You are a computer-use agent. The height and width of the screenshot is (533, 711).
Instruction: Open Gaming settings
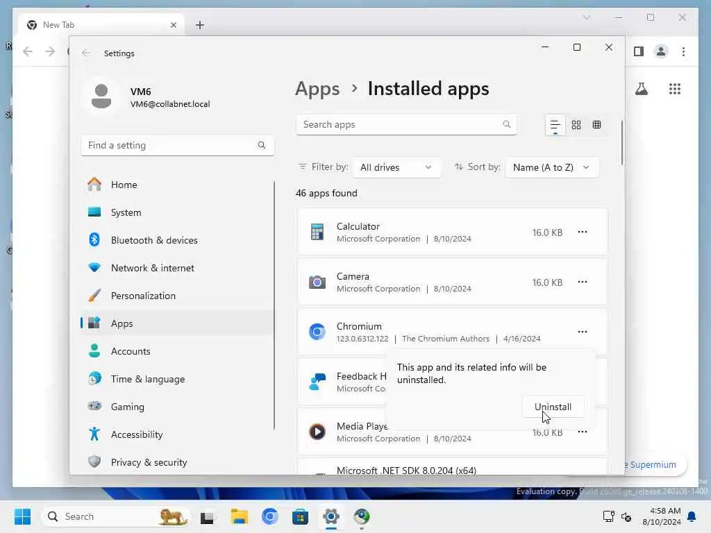pos(177,407)
